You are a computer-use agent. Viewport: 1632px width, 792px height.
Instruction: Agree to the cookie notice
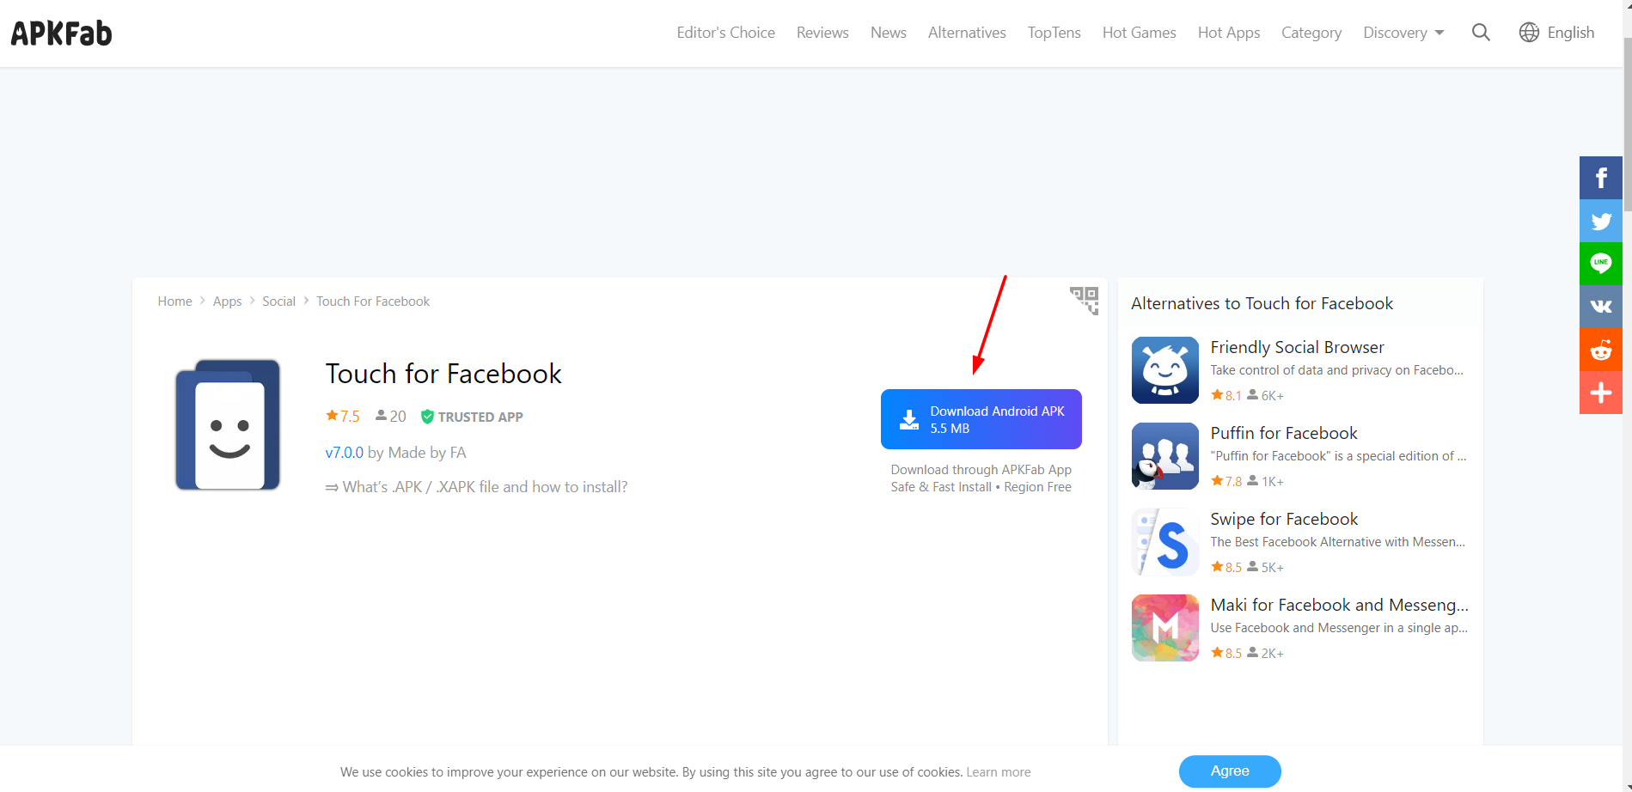1229,771
